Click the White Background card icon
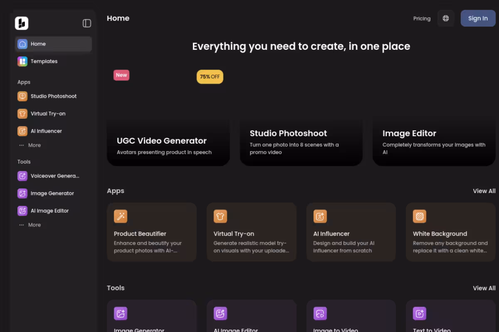The height and width of the screenshot is (332, 499). pos(420,216)
